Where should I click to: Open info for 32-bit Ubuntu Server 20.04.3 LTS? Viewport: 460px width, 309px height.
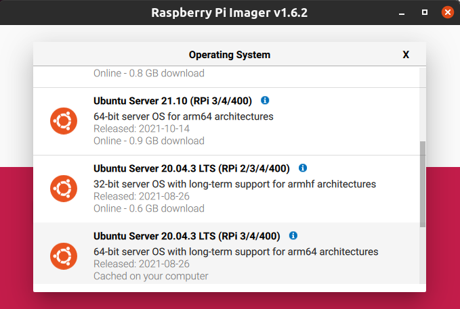[x=303, y=168]
